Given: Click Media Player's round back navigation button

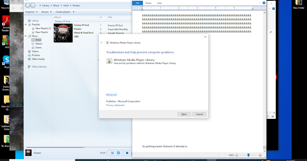Looking at the screenshot, I should tap(28, 5).
